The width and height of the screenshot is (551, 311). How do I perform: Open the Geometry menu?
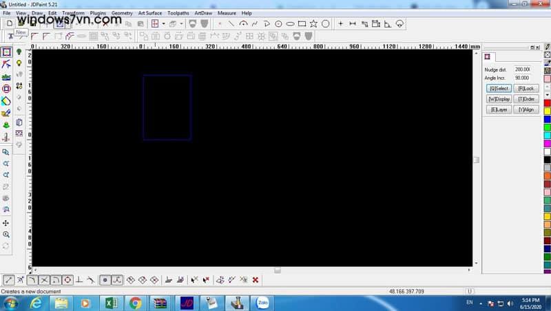pos(122,13)
